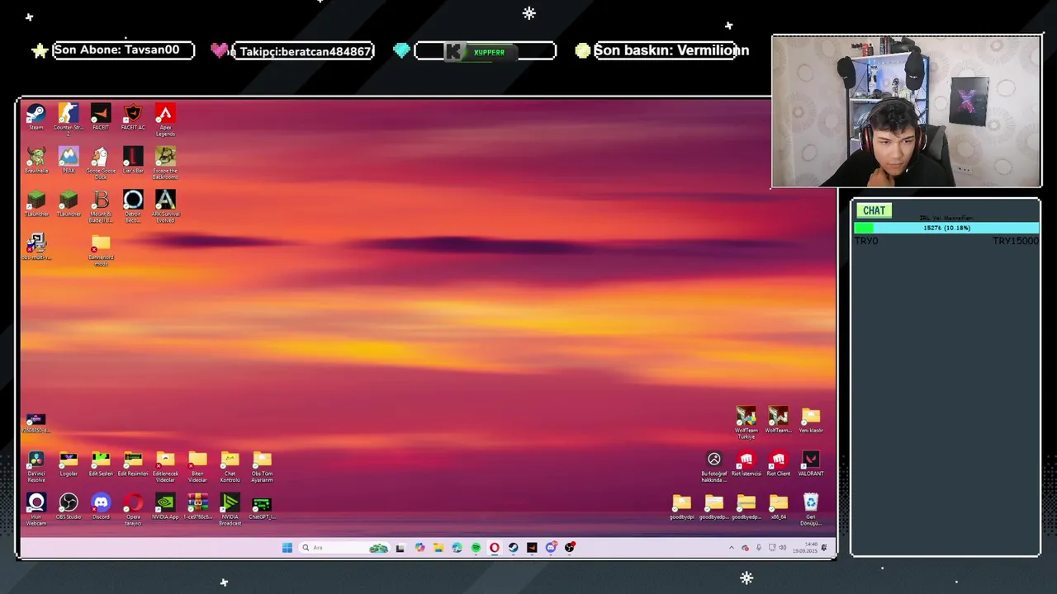Viewport: 1057px width, 594px height.
Task: Click the Yeni klasör folder
Action: tap(811, 420)
